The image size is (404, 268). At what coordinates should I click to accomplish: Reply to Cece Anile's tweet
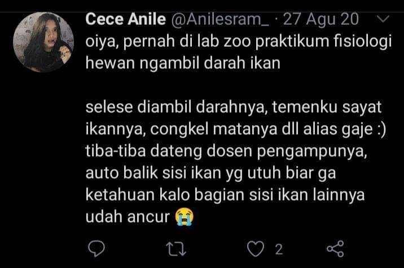click(x=96, y=249)
